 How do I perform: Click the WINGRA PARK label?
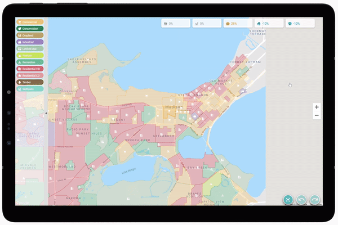point(137,140)
